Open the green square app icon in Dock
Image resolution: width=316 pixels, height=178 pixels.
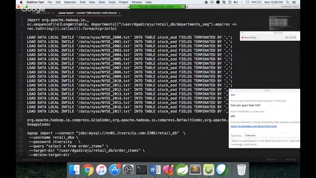pyautogui.click(x=208, y=170)
